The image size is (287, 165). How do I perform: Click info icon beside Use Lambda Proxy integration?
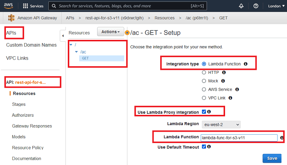click(x=209, y=112)
